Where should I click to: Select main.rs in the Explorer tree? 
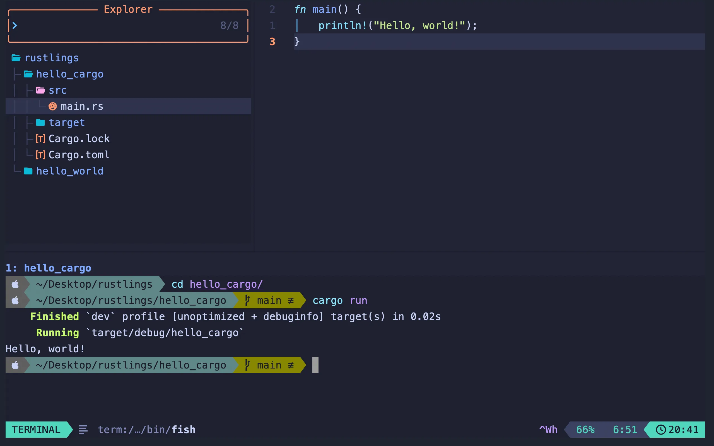point(82,106)
